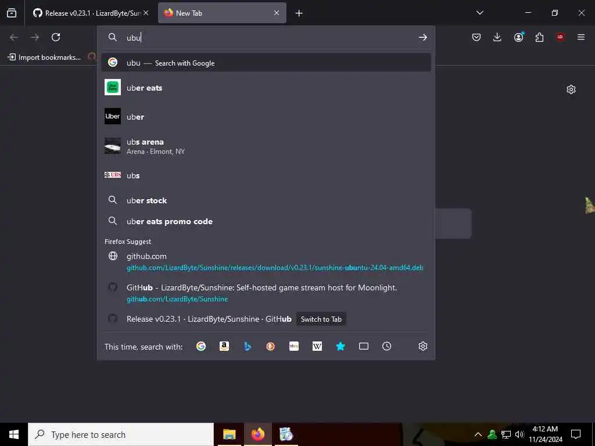Search this time with Amazon icon
The height and width of the screenshot is (446, 595).
[x=224, y=346]
